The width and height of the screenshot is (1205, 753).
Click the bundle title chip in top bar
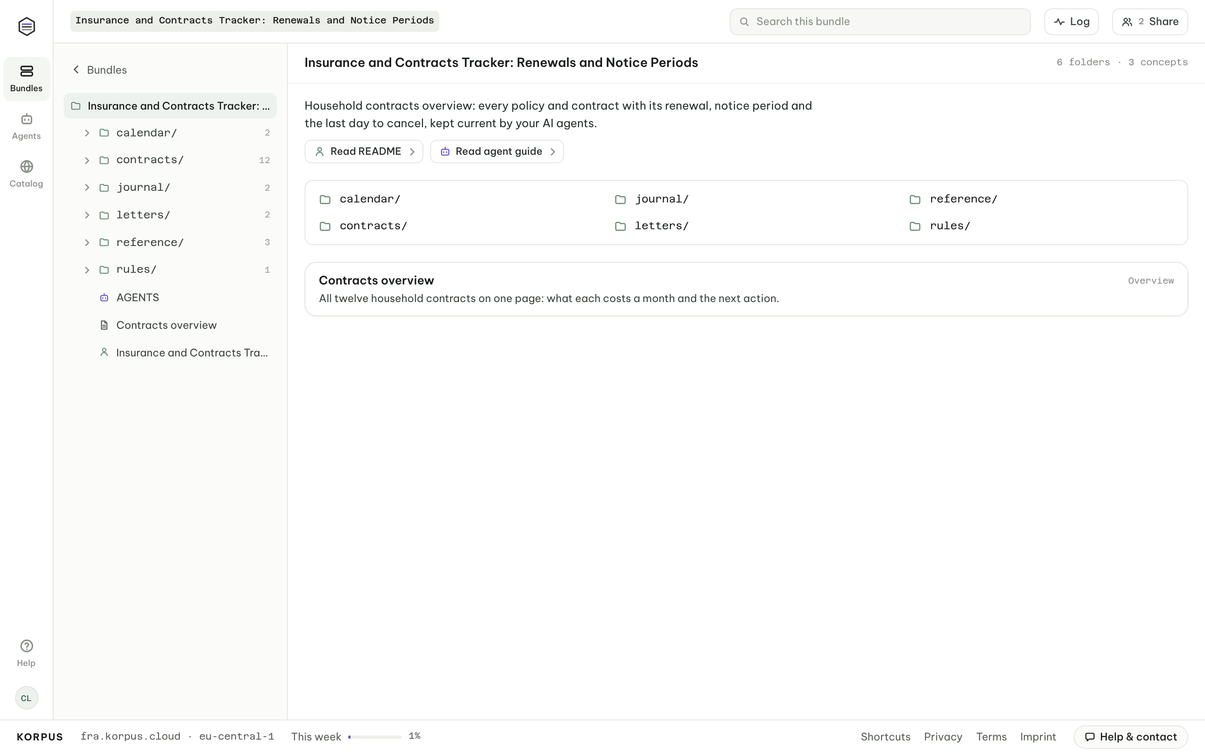coord(254,21)
